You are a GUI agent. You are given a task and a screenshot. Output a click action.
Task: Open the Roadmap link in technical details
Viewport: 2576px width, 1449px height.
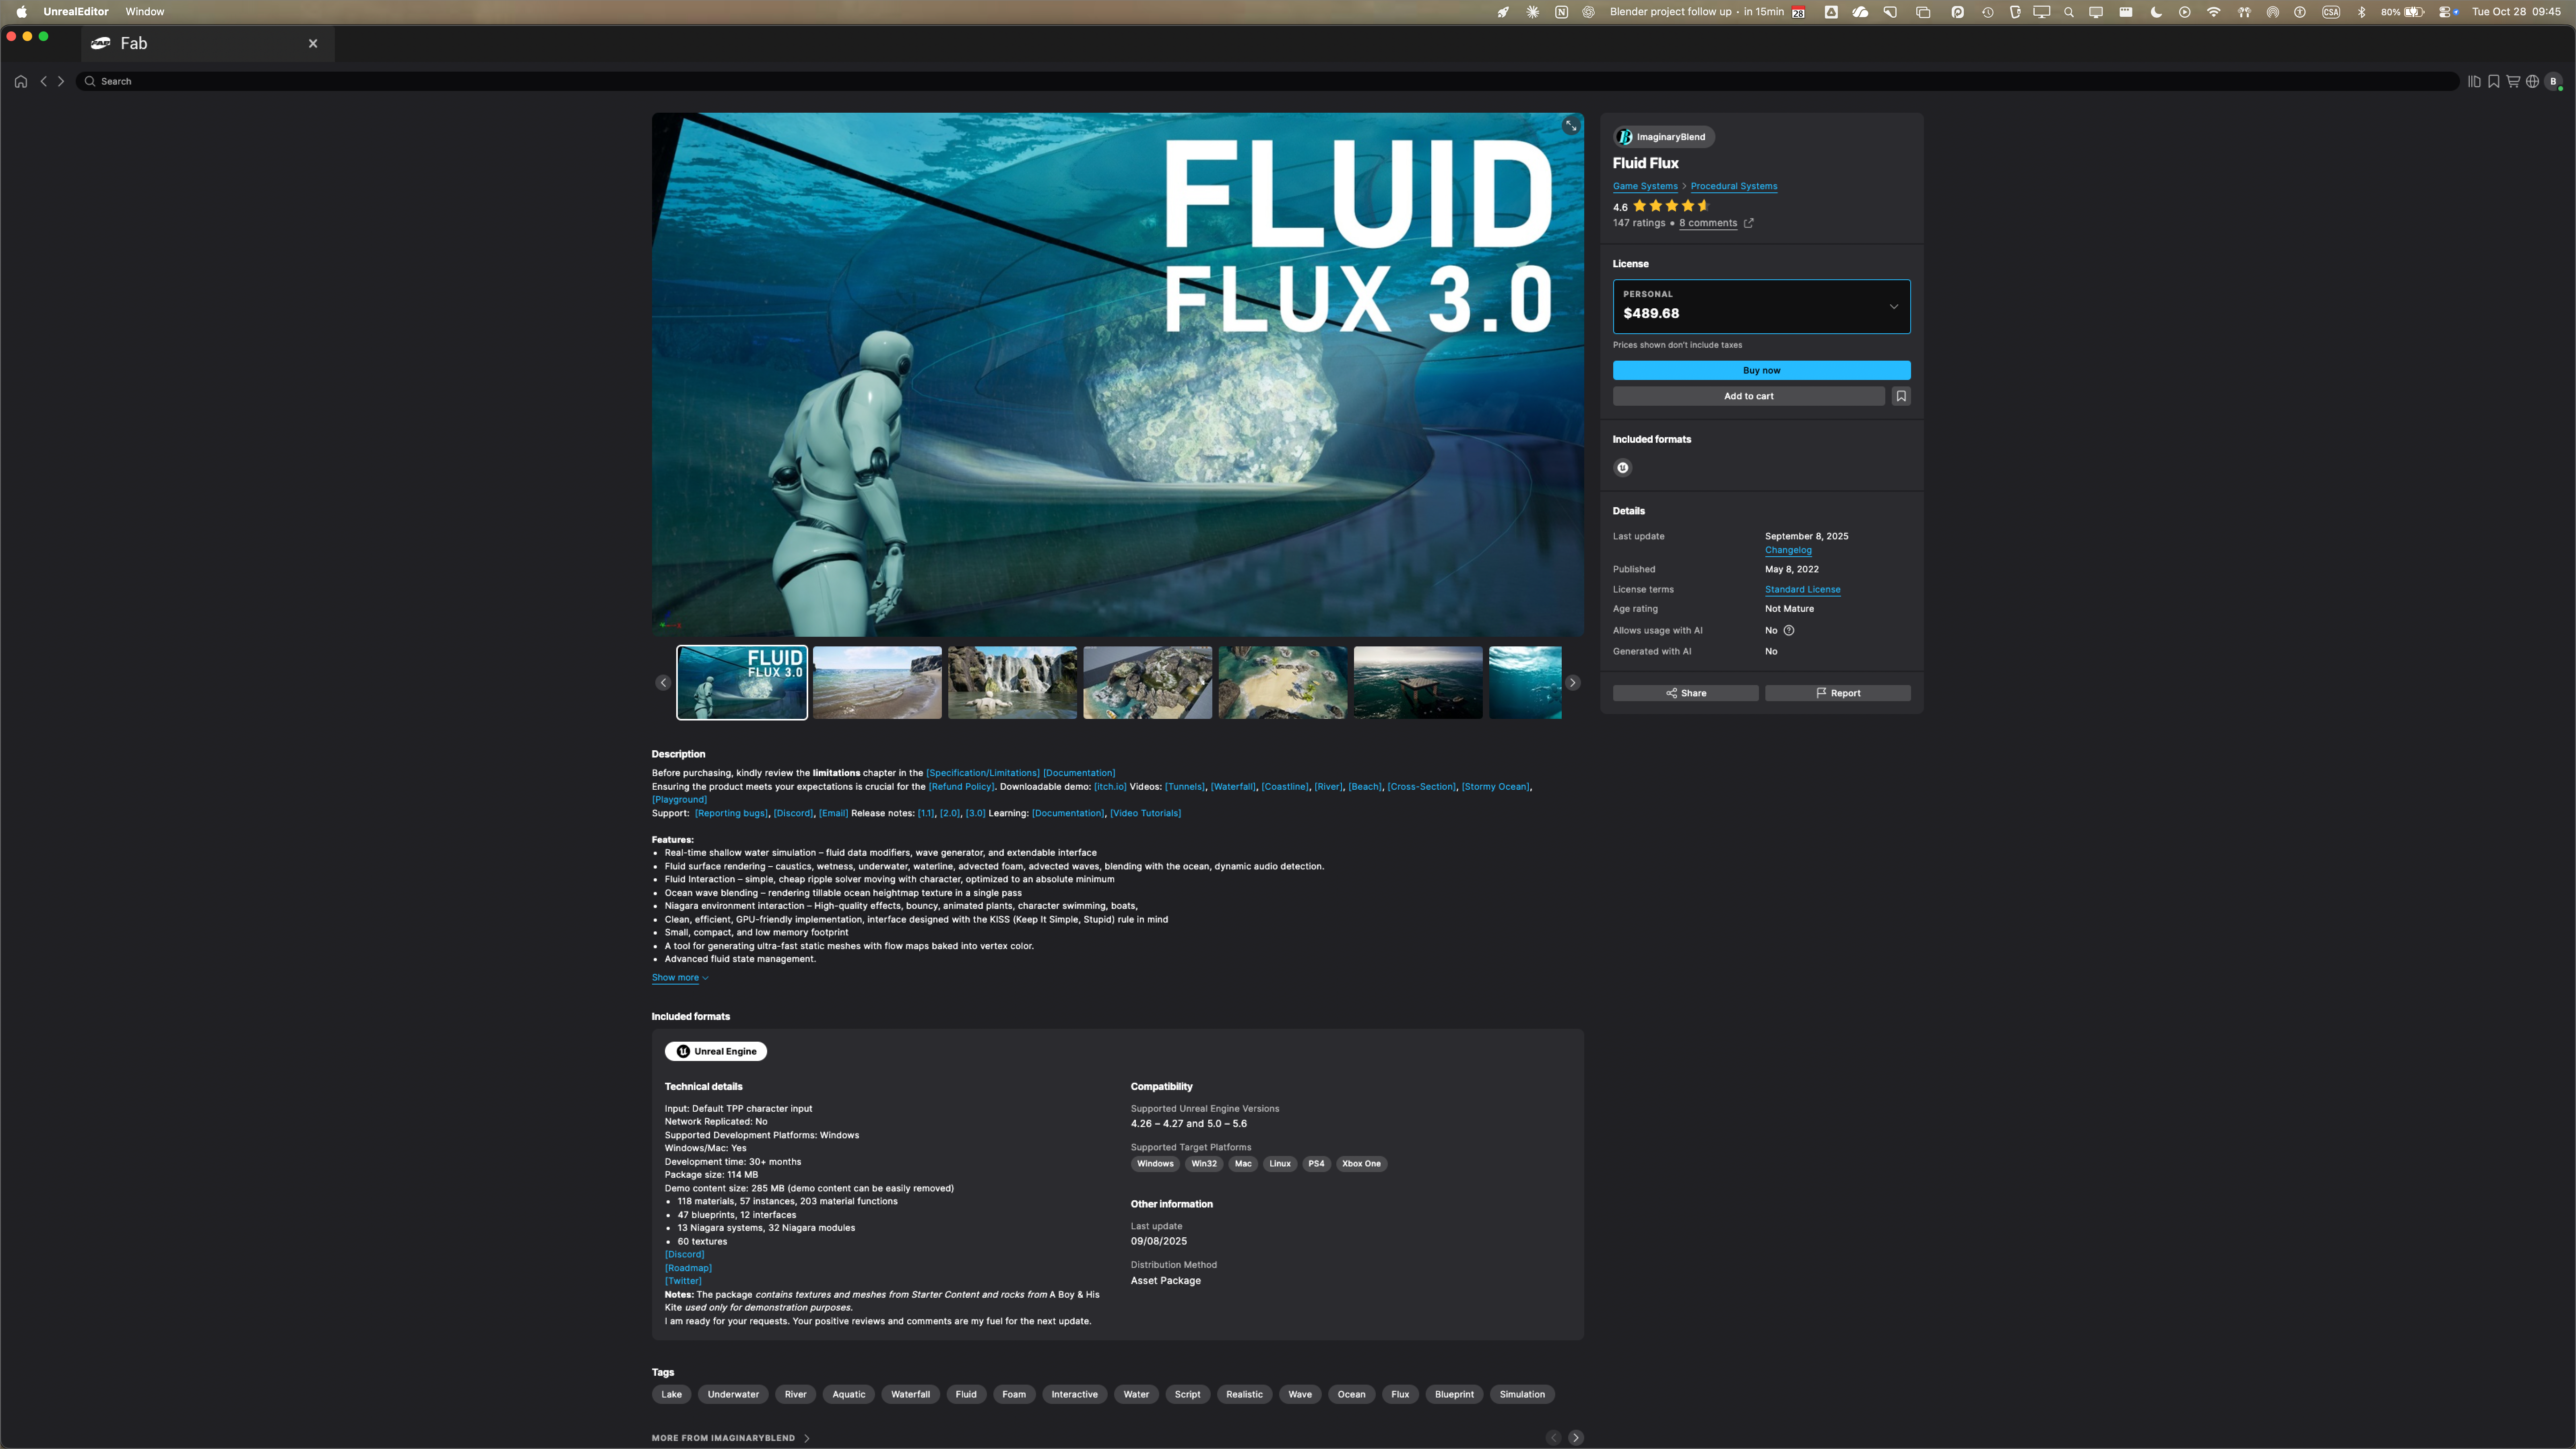coord(688,1268)
